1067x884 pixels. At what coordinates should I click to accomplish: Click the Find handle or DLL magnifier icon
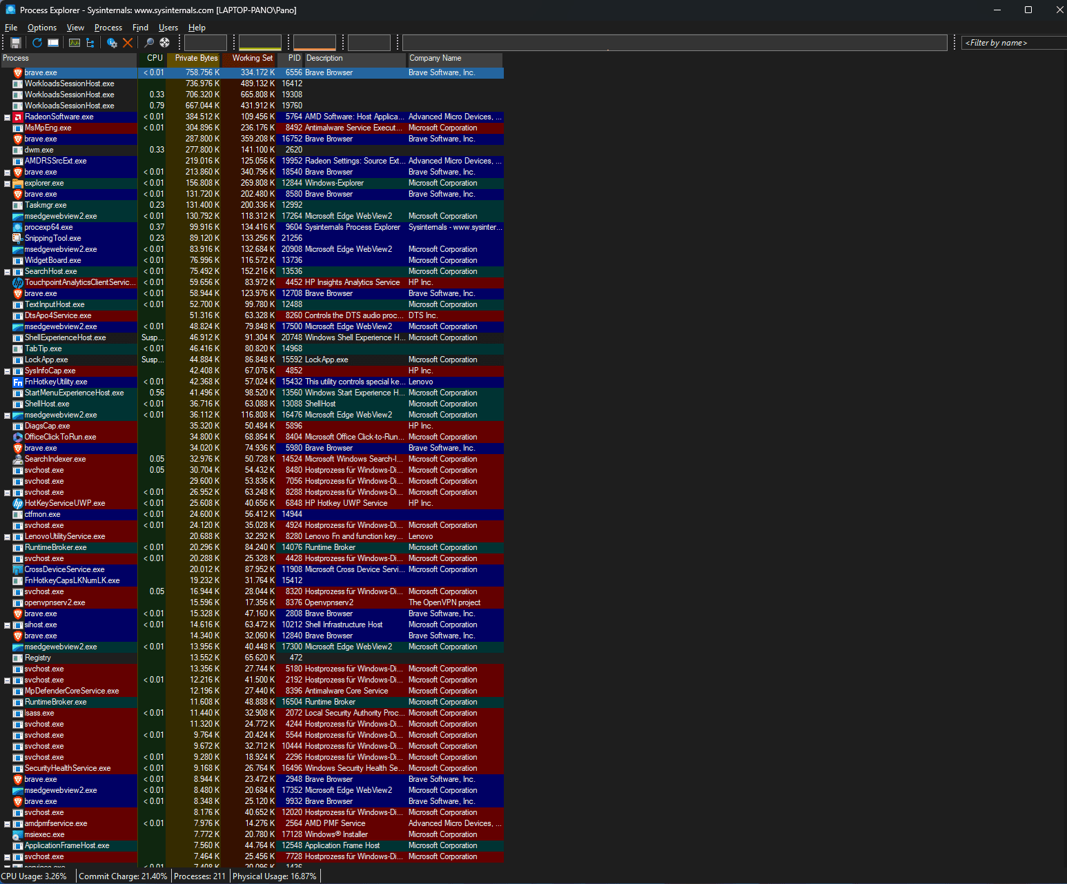tap(149, 43)
